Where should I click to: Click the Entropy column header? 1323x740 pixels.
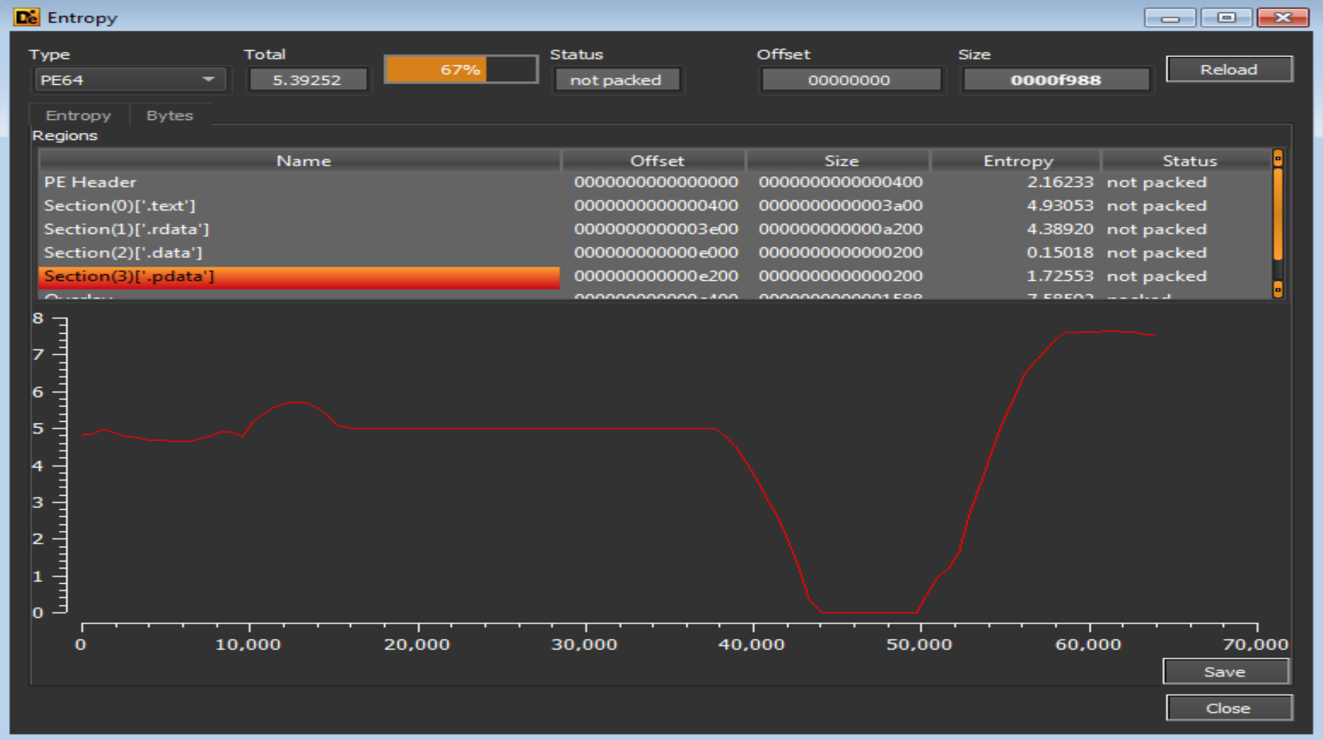[x=1017, y=161]
